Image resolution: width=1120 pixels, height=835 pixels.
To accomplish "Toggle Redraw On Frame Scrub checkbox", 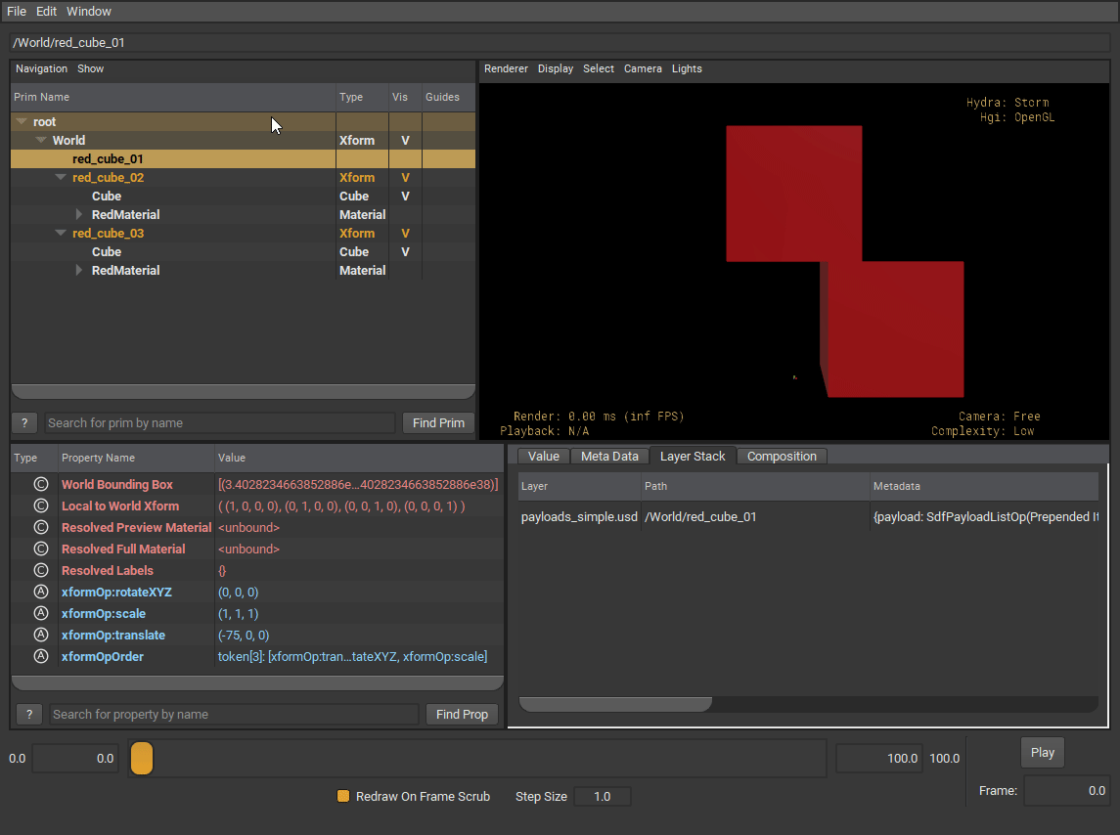I will [343, 796].
